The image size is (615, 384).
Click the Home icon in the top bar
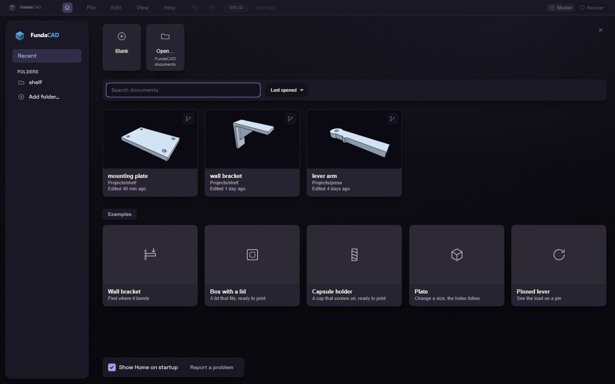67,8
